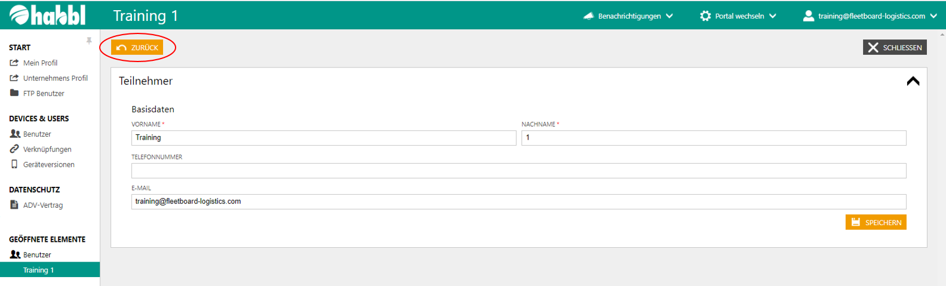This screenshot has height=286, width=946.
Task: Click into the Telefonnummer input field
Action: click(518, 171)
